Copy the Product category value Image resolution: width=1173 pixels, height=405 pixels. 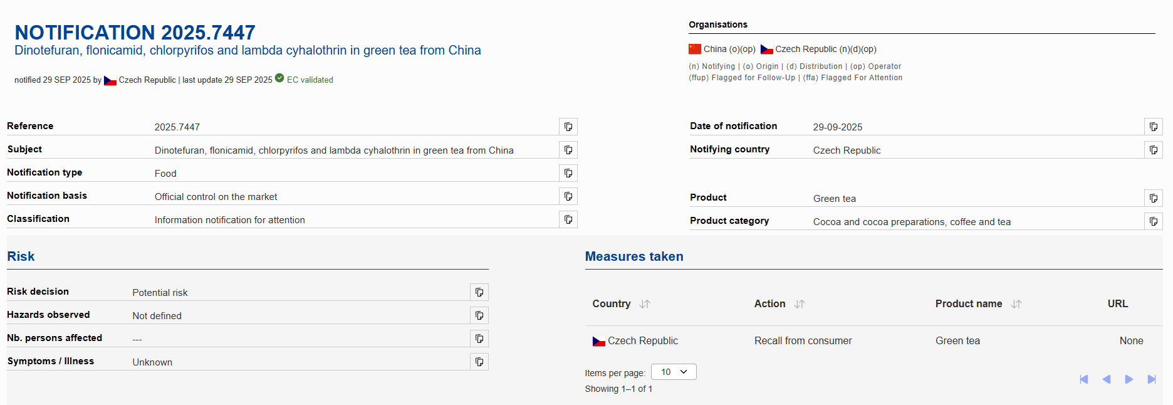(x=1154, y=221)
